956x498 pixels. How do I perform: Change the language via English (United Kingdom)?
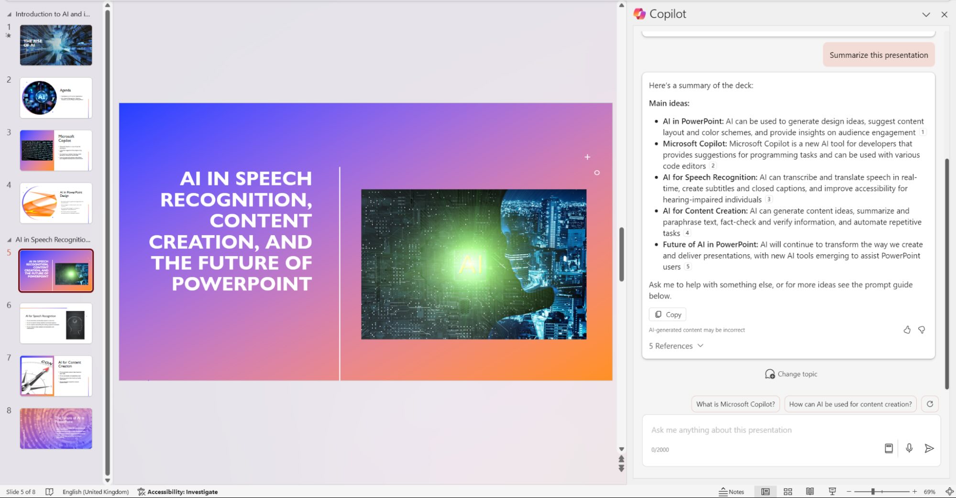pyautogui.click(x=95, y=491)
